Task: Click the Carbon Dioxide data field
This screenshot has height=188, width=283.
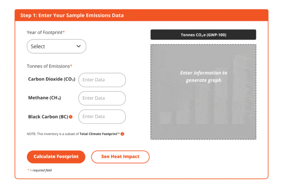Action: (x=102, y=80)
